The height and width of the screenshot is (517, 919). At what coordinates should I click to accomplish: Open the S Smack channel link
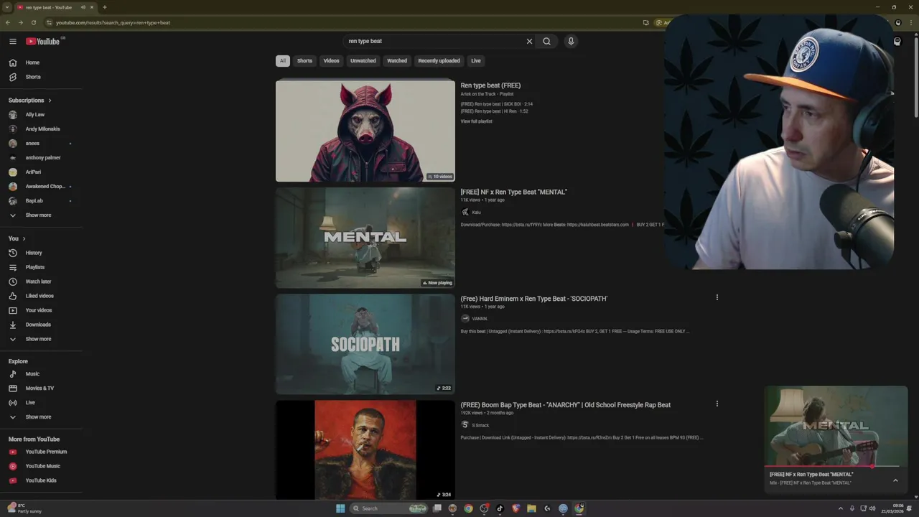pos(480,425)
